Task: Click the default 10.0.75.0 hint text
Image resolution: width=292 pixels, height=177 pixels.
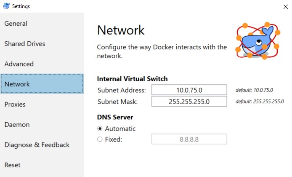Action: click(x=254, y=90)
